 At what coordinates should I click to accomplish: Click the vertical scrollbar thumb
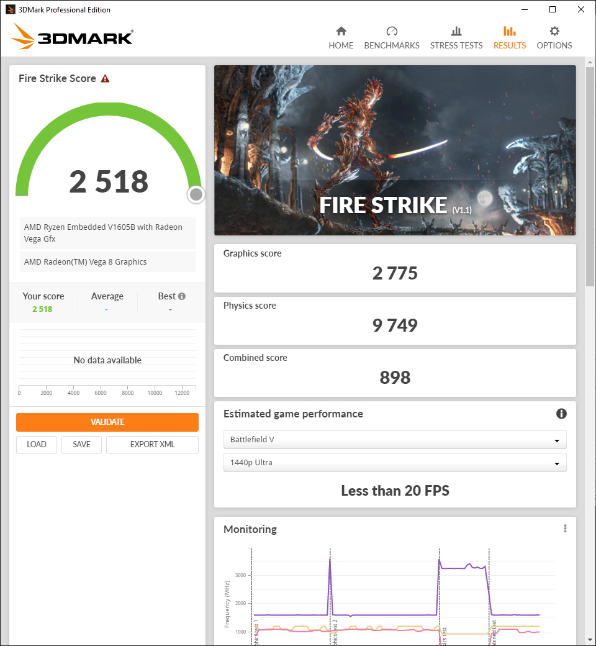(x=590, y=176)
